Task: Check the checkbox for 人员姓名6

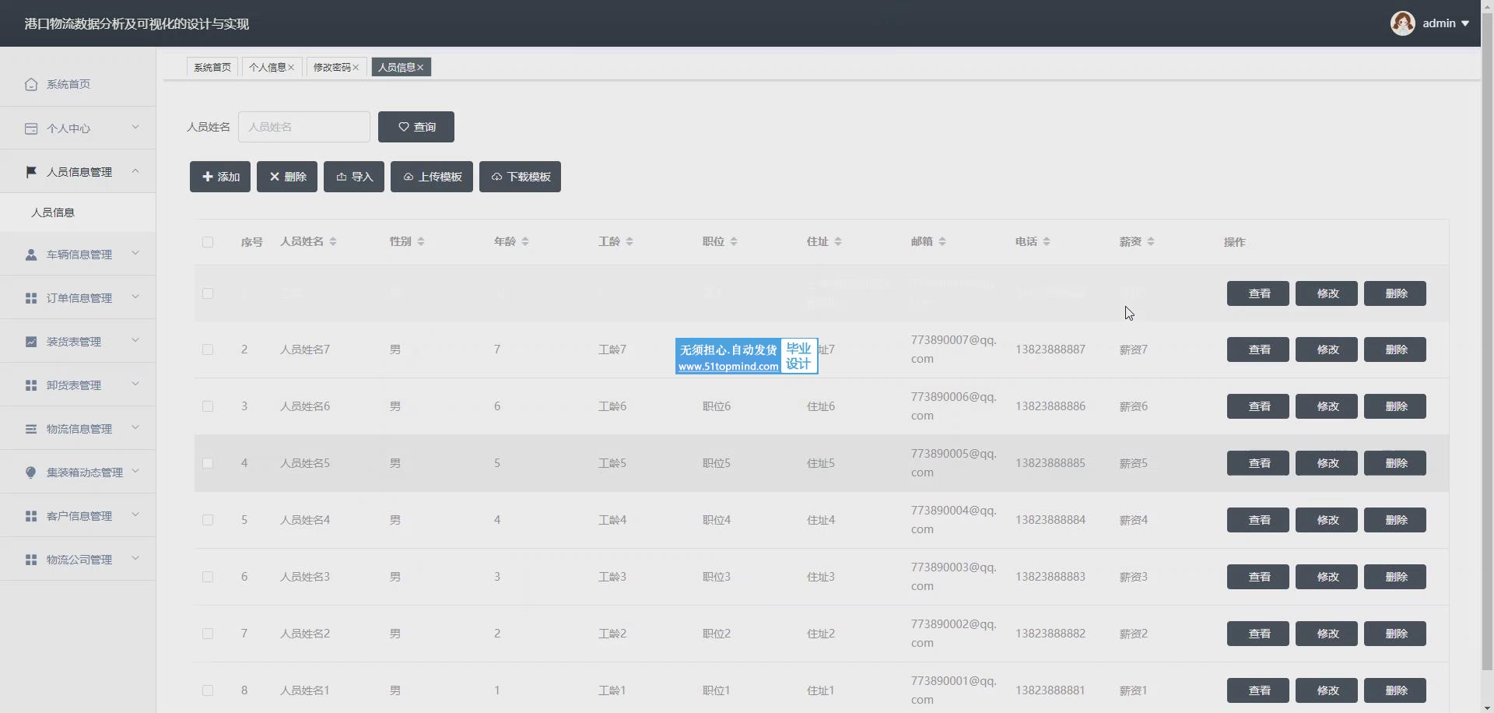Action: click(x=208, y=406)
